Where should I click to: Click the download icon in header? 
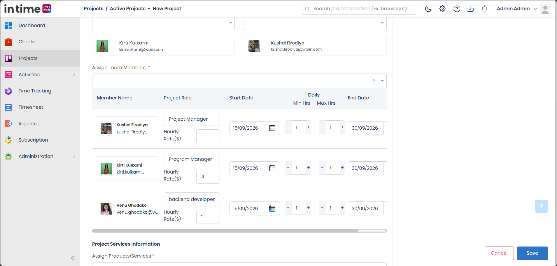coord(470,9)
